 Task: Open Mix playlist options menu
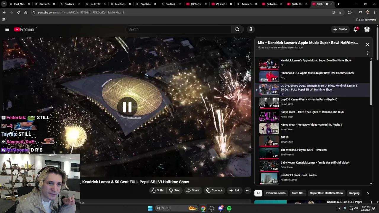coord(367,53)
